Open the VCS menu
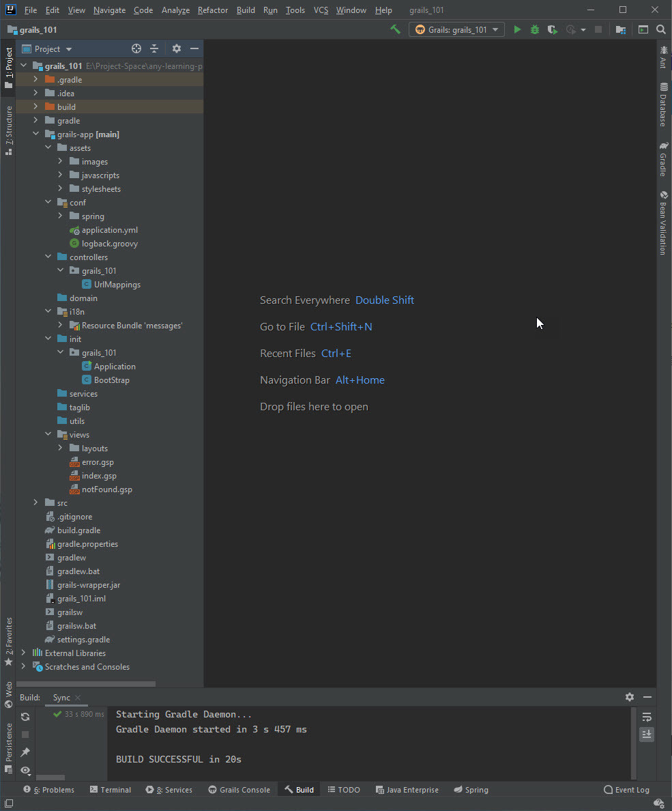This screenshot has width=672, height=811. (x=321, y=10)
